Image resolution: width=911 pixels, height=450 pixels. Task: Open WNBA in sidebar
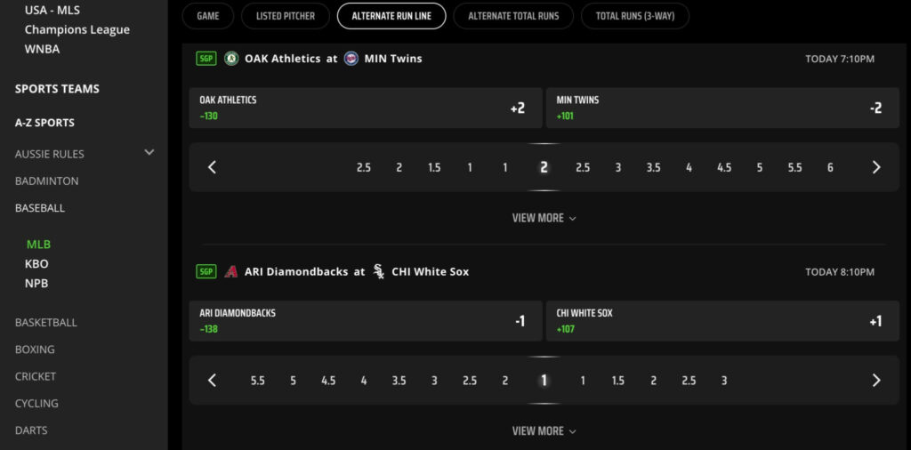pyautogui.click(x=43, y=49)
